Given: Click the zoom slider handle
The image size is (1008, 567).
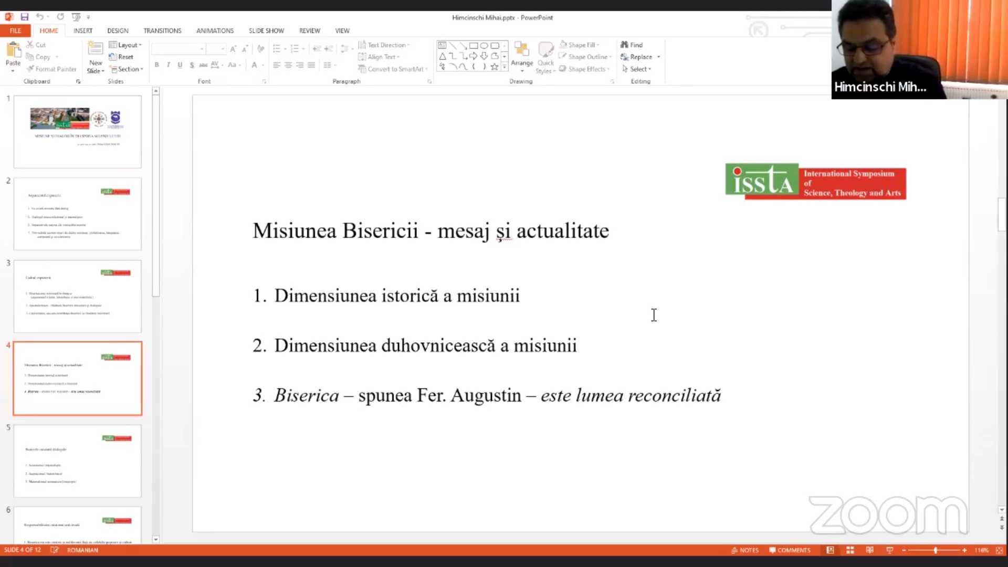Looking at the screenshot, I should tap(935, 550).
